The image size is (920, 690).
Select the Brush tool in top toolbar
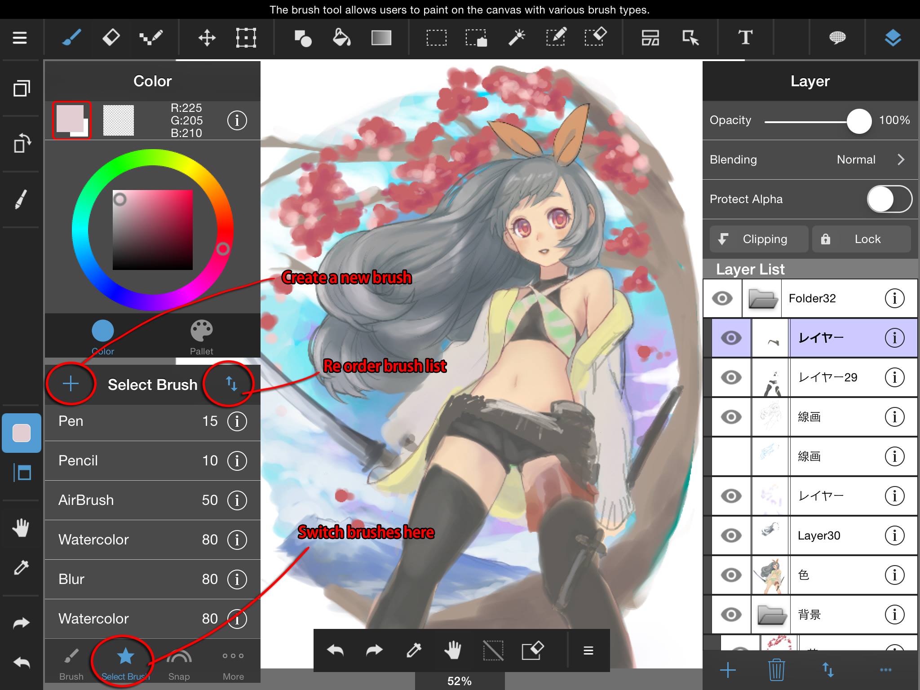click(x=71, y=38)
